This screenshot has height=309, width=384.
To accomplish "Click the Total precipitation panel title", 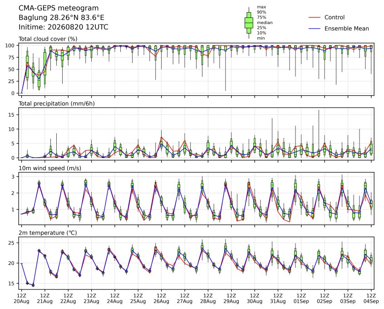I will pos(57,103).
